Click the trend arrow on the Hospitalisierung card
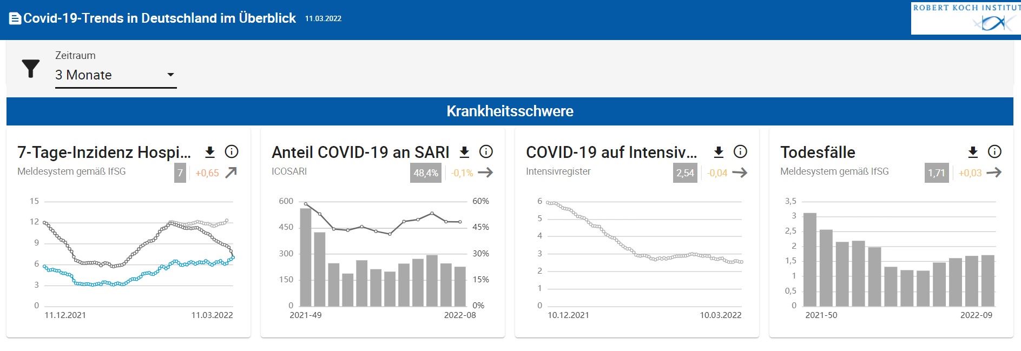Viewport: 1021px width, 351px height. coord(231,173)
